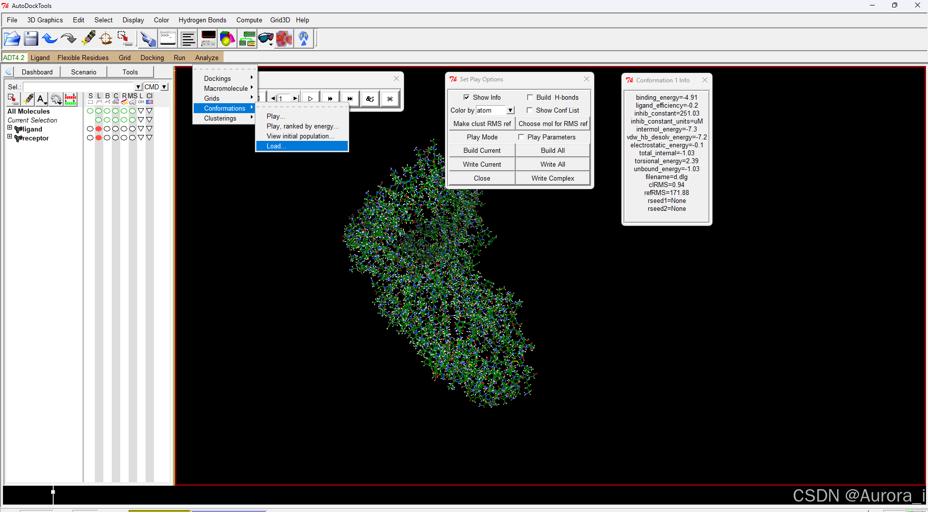
Task: Expand the receptor tree node
Action: pos(9,136)
